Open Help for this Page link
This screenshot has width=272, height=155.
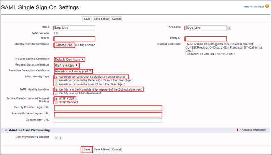point(254,7)
